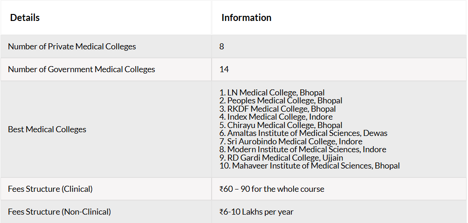Click the ₹6-10 Lakhs per year value
The width and height of the screenshot is (468, 223).
256,212
